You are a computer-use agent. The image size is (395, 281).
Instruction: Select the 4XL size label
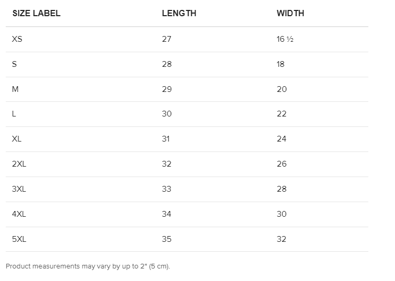click(19, 214)
